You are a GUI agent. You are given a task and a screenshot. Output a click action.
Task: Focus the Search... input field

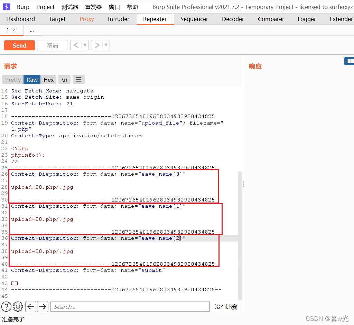tap(130, 307)
